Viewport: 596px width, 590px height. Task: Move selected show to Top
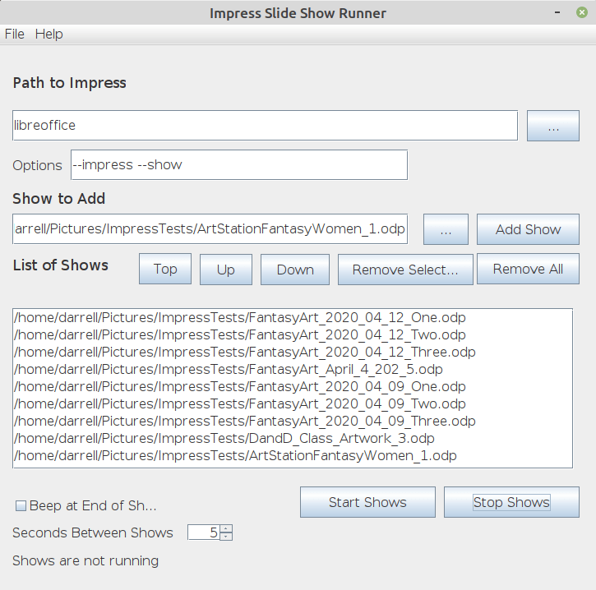[165, 270]
